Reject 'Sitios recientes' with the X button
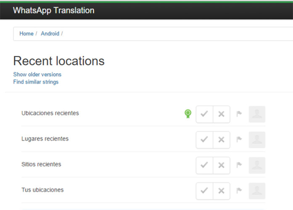The height and width of the screenshot is (210, 293). (x=222, y=165)
